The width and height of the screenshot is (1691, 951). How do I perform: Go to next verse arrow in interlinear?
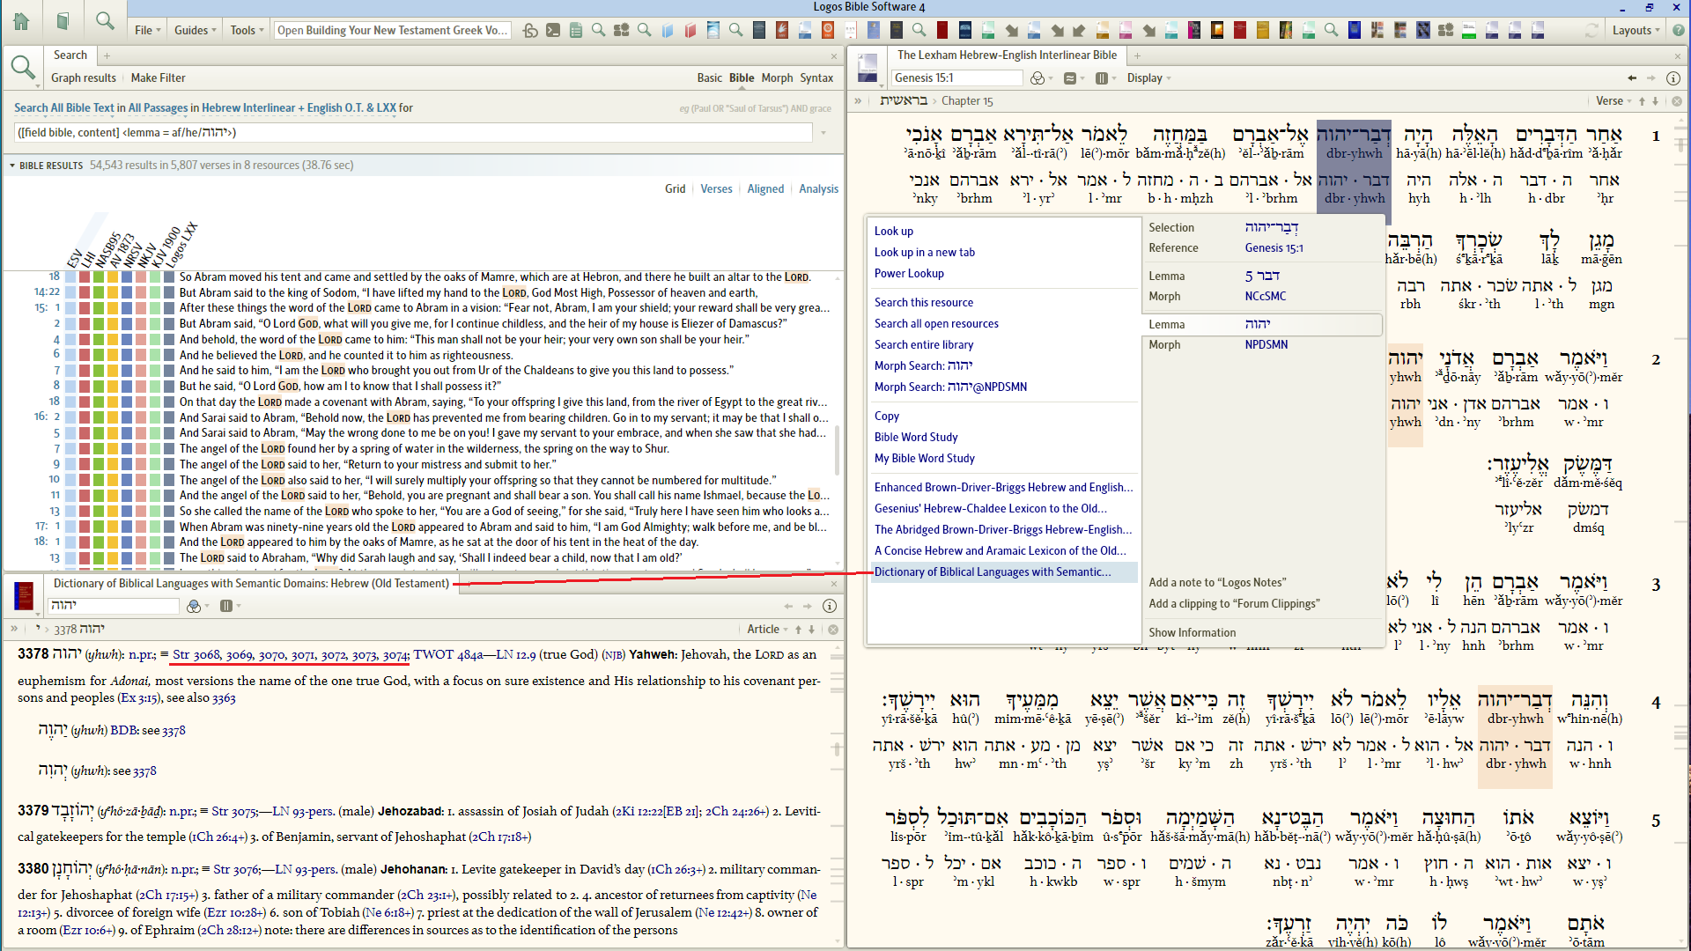[1655, 101]
